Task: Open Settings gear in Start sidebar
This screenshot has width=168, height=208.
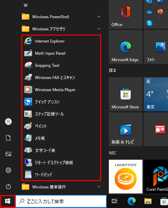Action: pos(8,170)
